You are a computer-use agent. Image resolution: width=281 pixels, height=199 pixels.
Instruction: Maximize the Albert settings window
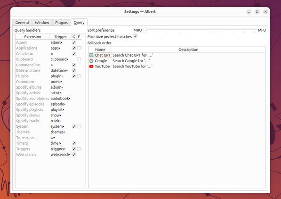click(x=257, y=12)
